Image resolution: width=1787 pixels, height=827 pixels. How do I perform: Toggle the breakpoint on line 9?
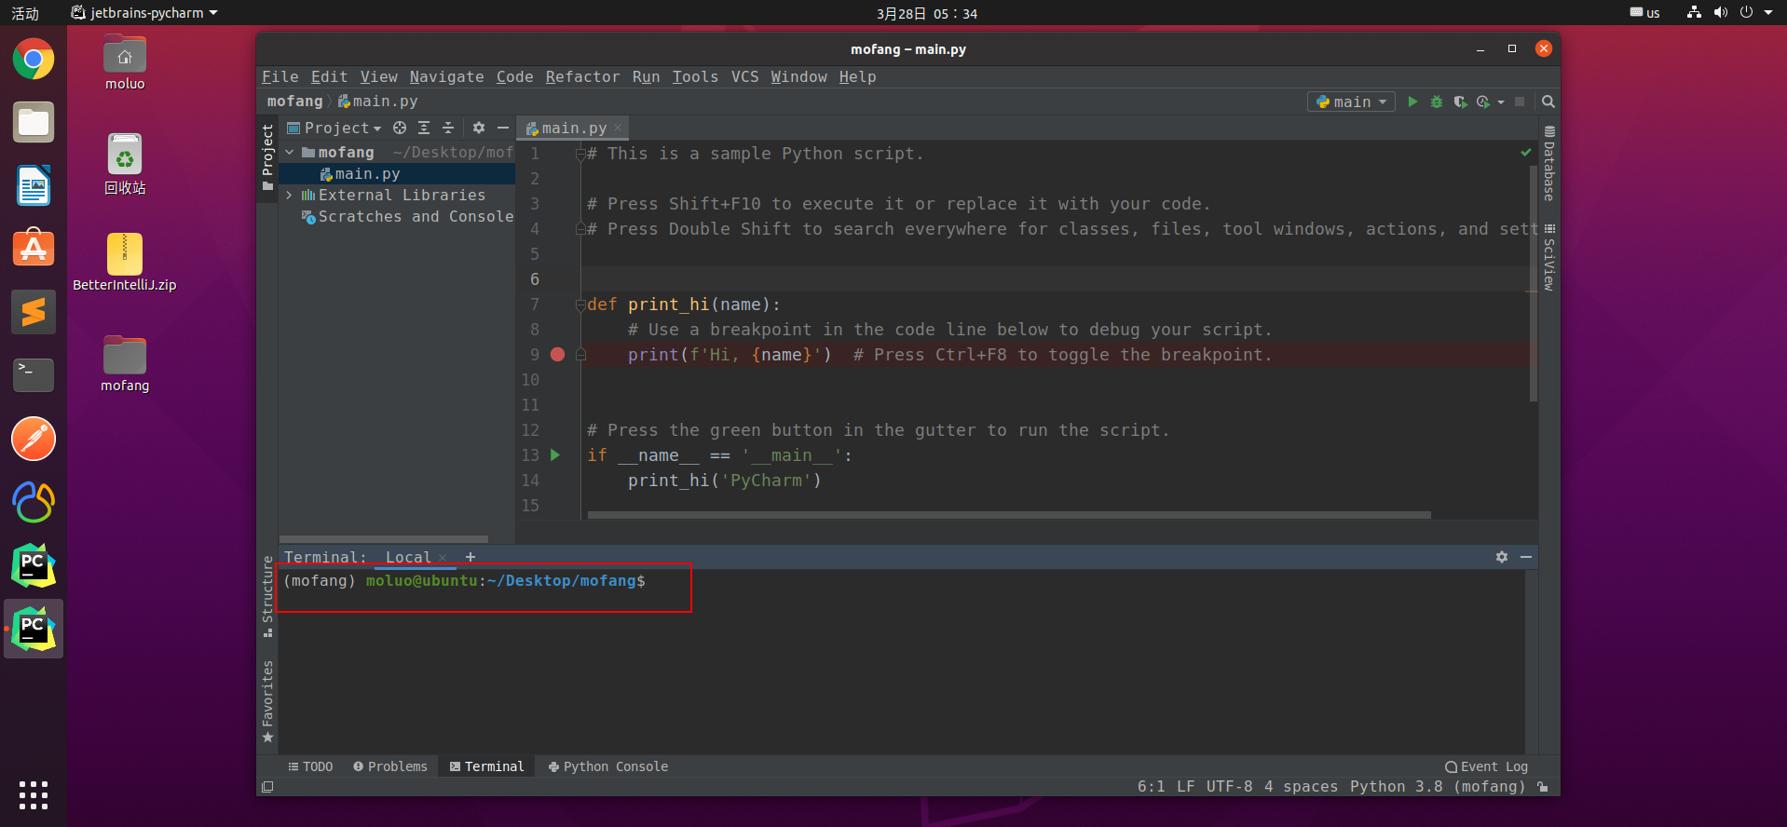(x=557, y=354)
